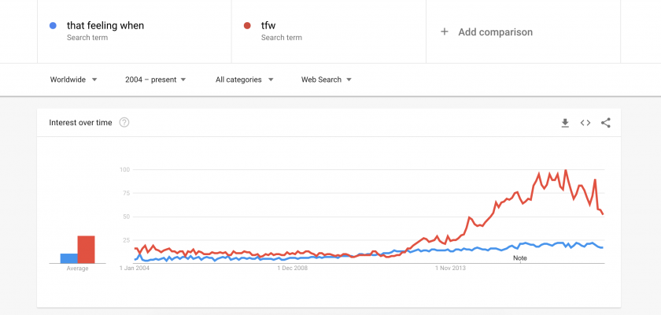The image size is (661, 315).
Task: Click the '1 Nov 2013' axis label
Action: [452, 268]
